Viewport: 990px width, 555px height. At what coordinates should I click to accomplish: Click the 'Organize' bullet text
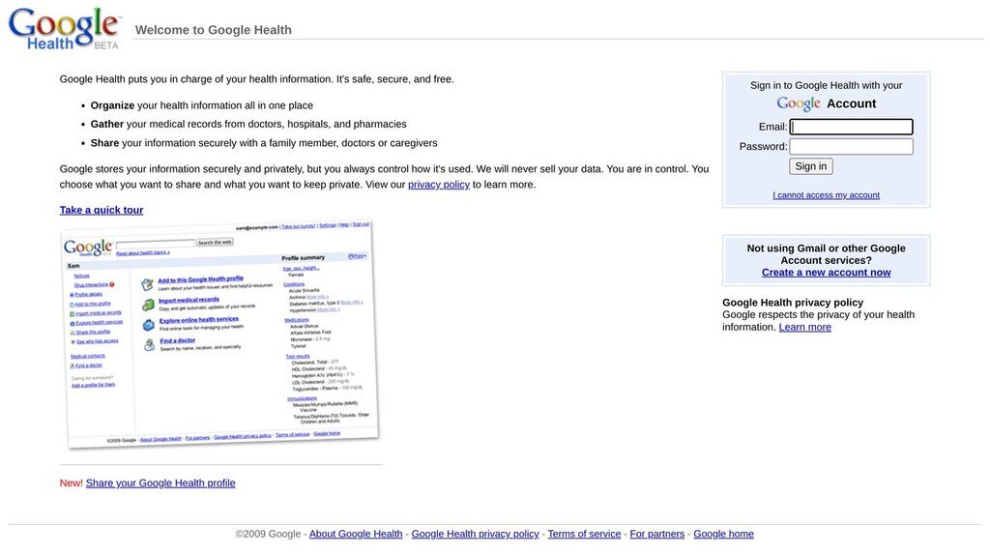[112, 105]
